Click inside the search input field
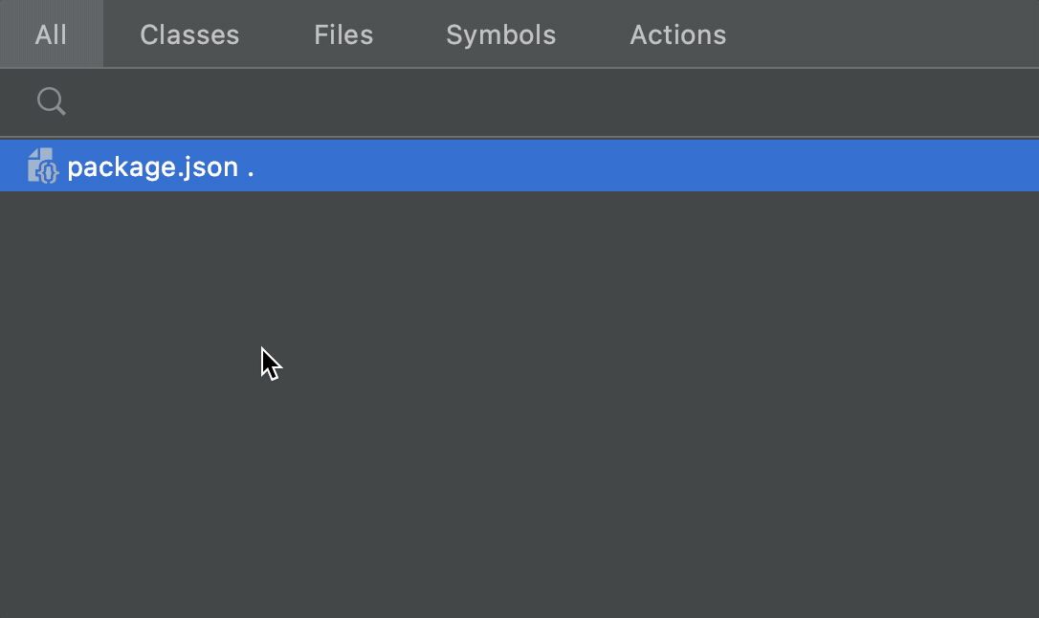The height and width of the screenshot is (618, 1039). tap(383, 101)
